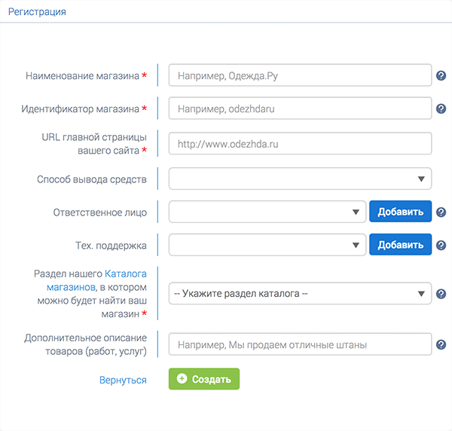Viewport: 452px width, 431px height.
Task: Expand Ответственное лицо dropdown
Action: (267, 212)
